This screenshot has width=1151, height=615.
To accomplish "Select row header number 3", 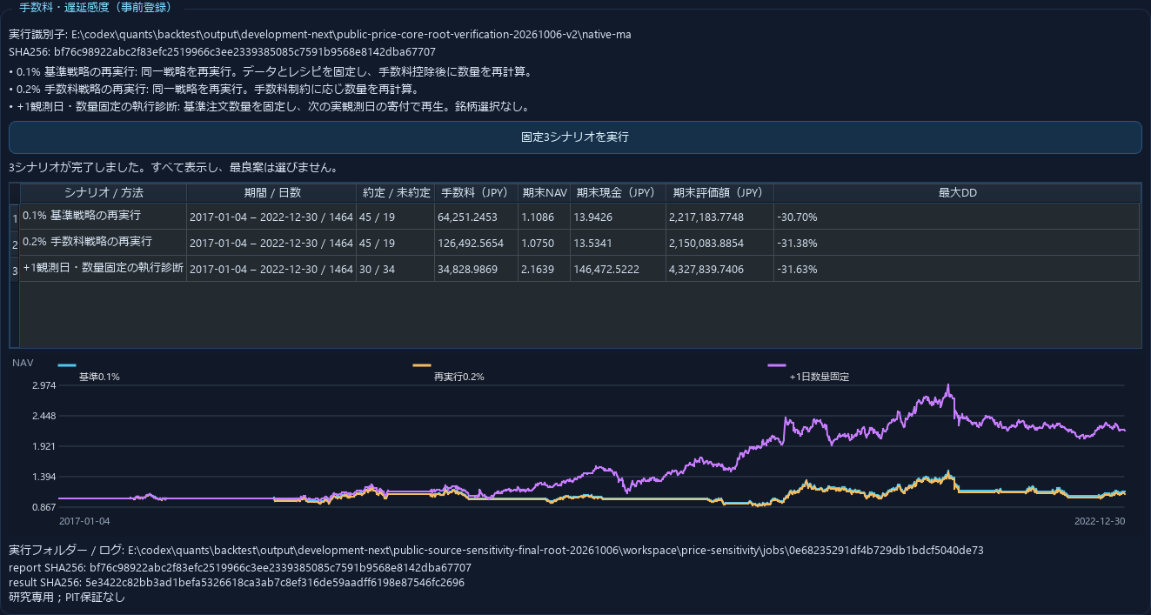I will 15,270.
